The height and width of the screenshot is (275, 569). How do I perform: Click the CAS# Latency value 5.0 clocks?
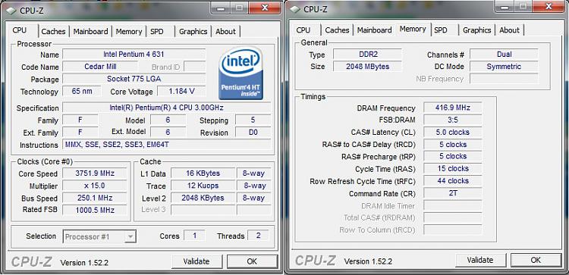point(453,132)
